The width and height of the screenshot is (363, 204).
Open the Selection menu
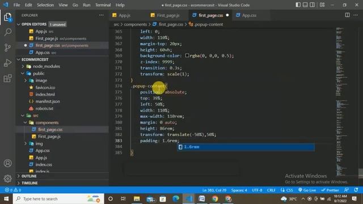45,5
